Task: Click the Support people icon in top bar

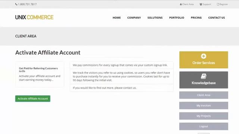Action: tap(201, 4)
